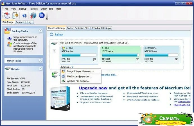Viewport: 194px width, 126px height.
Task: Click the Upgrade now link
Action: pyautogui.click(x=93, y=88)
